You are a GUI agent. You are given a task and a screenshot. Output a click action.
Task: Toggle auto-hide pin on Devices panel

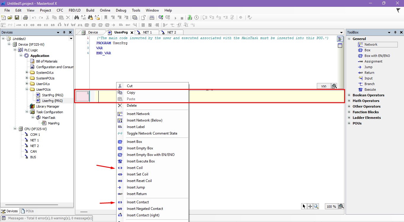[64, 32]
